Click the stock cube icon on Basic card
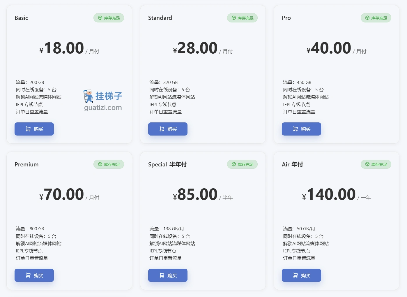 (100, 18)
